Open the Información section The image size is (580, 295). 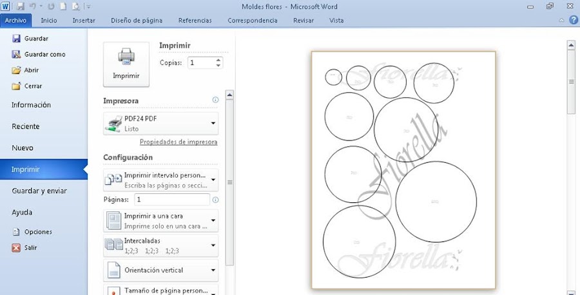tap(31, 105)
